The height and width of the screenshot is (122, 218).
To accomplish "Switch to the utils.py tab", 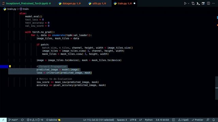I will tap(97, 3).
